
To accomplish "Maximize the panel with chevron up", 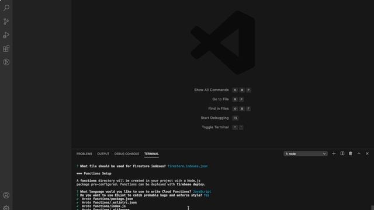I will (359, 153).
